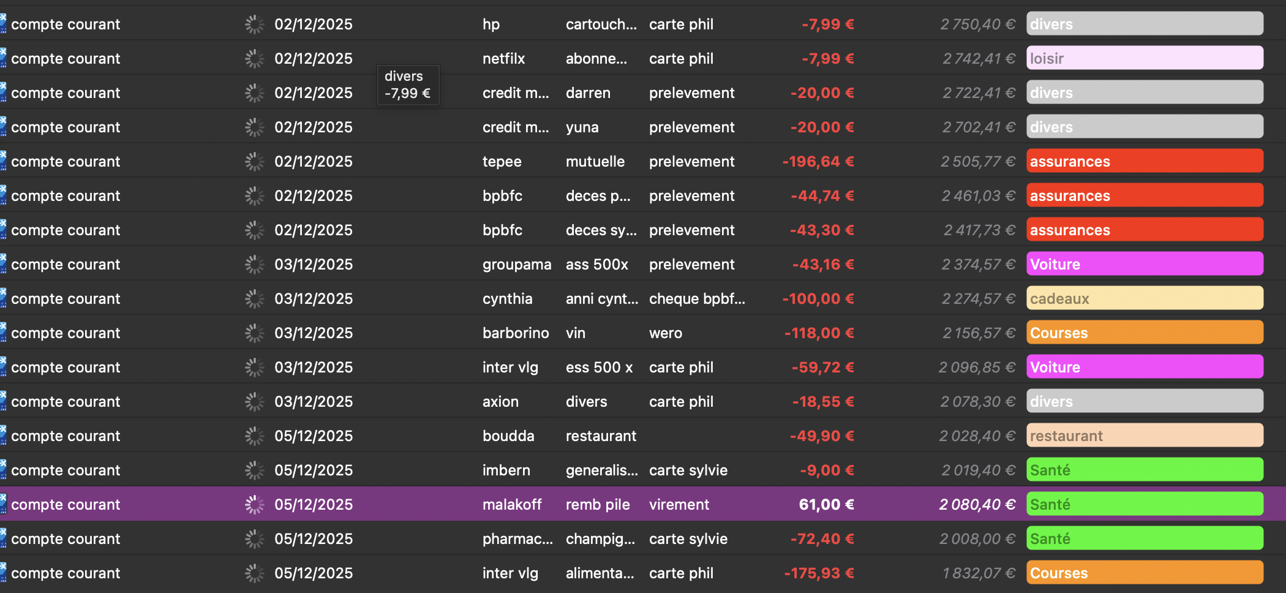Click the status spinner icon in the netfilx row
The image size is (1286, 593).
coord(254,59)
